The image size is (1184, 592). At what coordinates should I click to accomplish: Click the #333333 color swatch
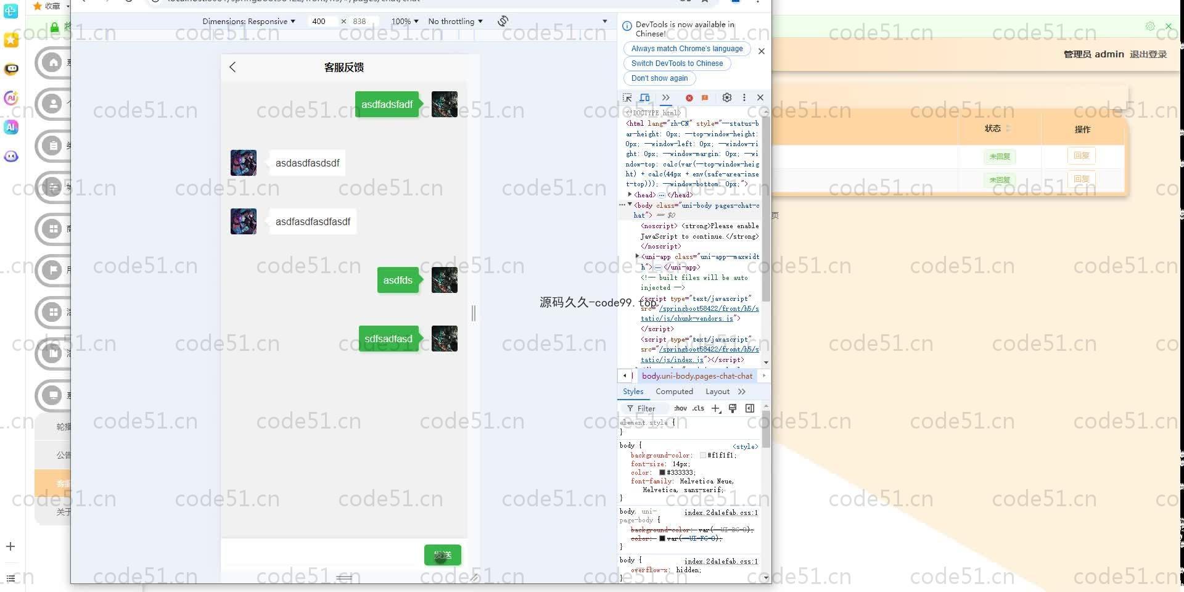pos(662,472)
